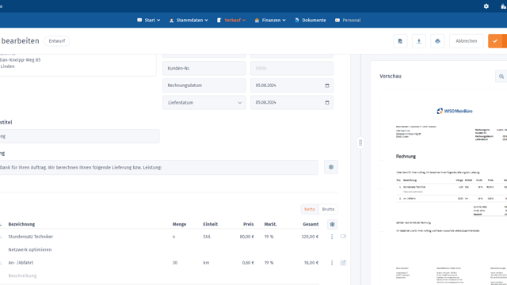Open the settings gear in top bar
The width and height of the screenshot is (507, 285).
click(486, 6)
